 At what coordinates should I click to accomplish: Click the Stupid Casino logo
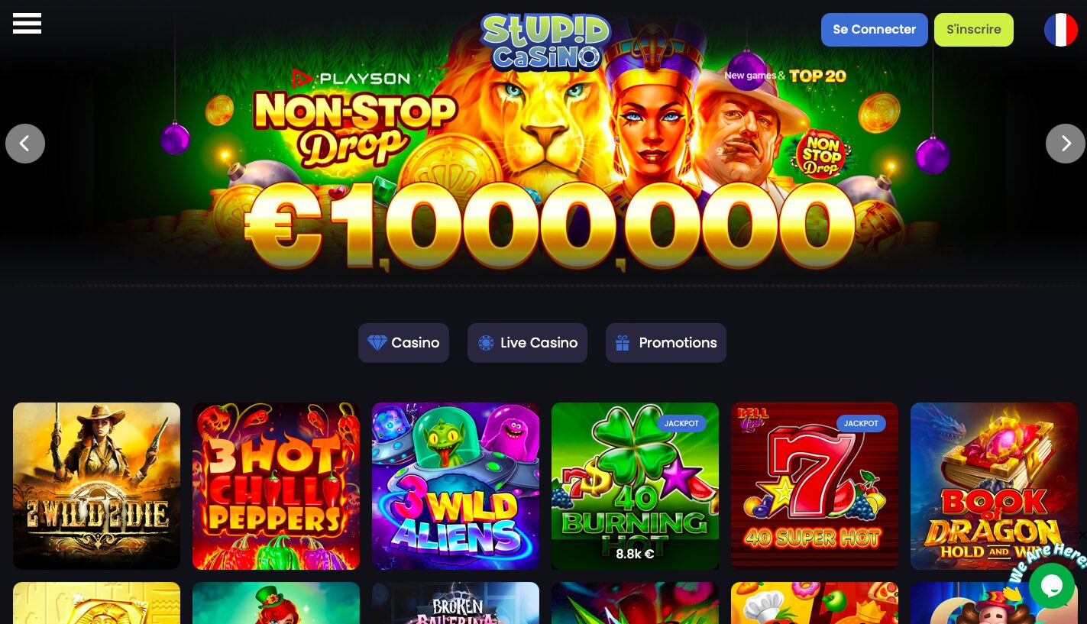pos(545,42)
